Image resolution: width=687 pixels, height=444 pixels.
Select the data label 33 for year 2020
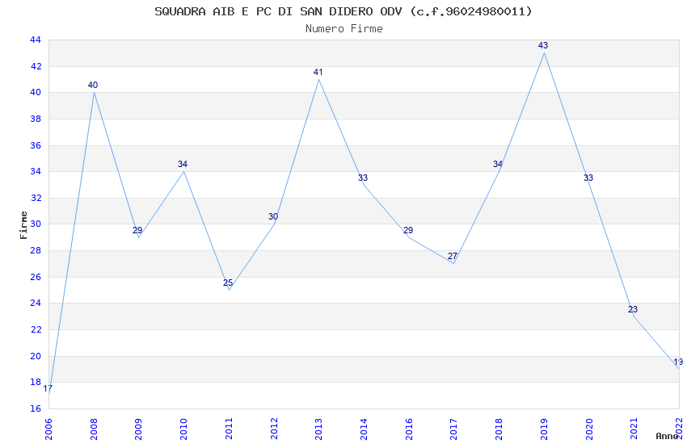[588, 178]
